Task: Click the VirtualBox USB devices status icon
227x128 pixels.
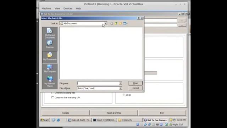Action: [x=145, y=124]
